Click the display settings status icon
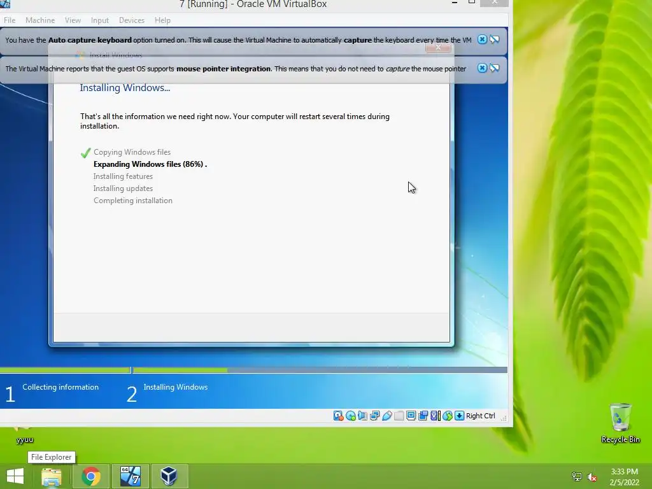 411,416
